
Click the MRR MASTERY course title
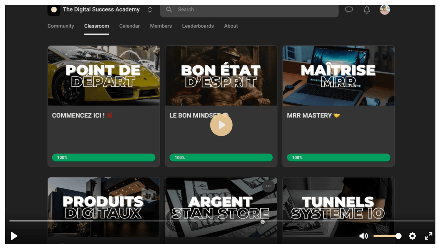coord(313,115)
